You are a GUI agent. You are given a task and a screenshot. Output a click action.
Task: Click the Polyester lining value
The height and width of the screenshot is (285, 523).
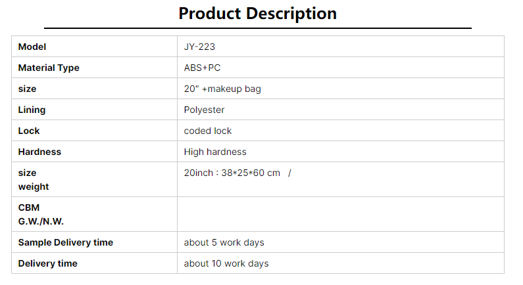click(x=204, y=110)
